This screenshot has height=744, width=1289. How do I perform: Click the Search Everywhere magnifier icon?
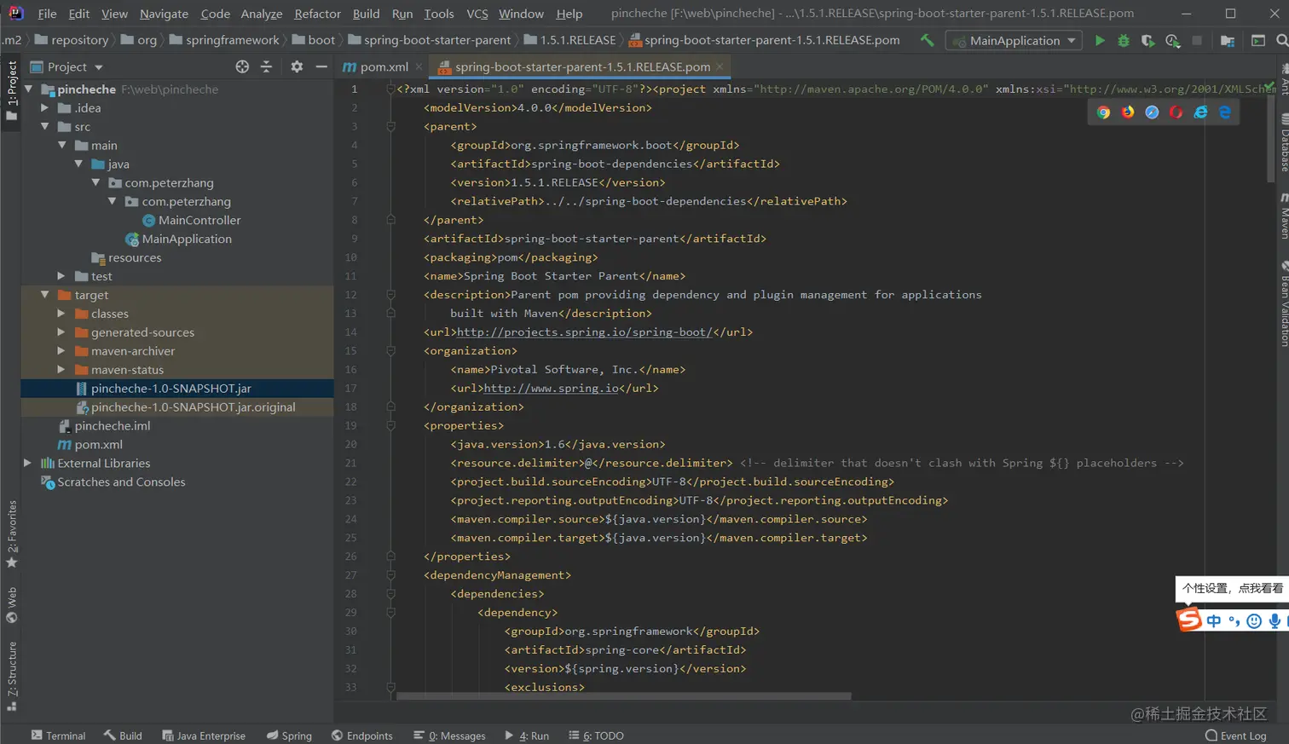(x=1281, y=40)
